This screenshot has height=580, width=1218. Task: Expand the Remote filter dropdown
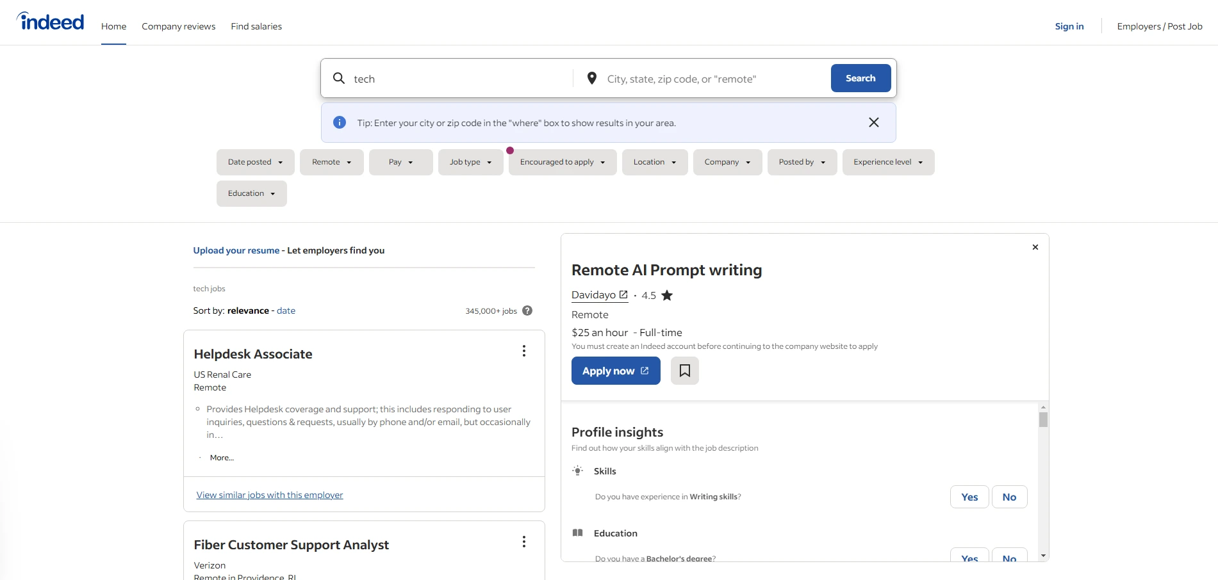tap(332, 162)
